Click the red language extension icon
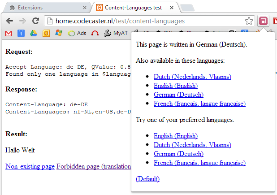The width and height of the screenshot is (277, 195). click(x=263, y=21)
